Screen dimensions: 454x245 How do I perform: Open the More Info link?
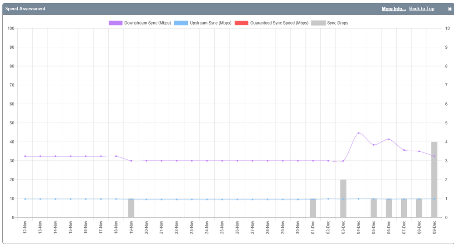coord(393,9)
